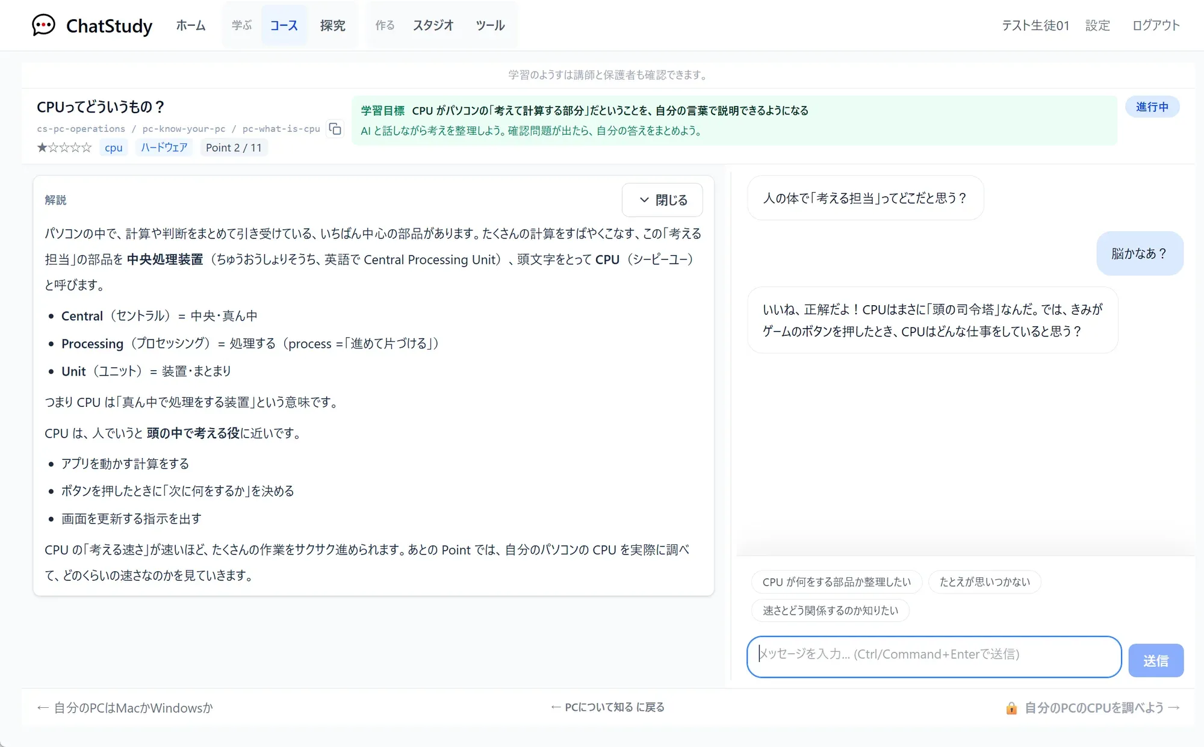
Task: Collapse the 解説 panel with 閉じる
Action: coord(662,200)
